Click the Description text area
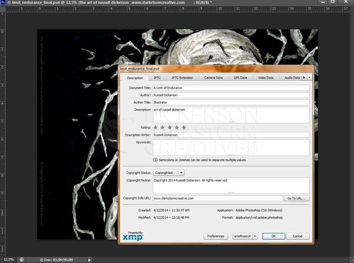The height and width of the screenshot is (263, 354). pyautogui.click(x=231, y=115)
